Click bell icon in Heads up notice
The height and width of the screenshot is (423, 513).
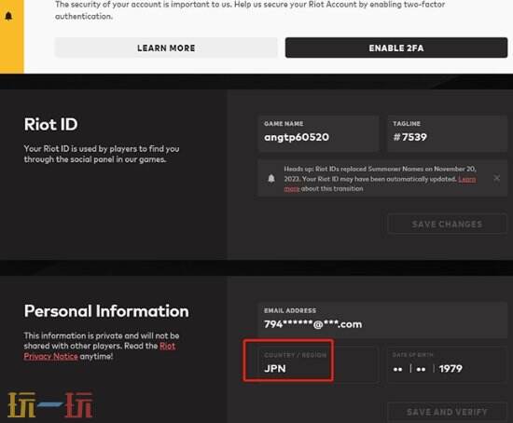pyautogui.click(x=271, y=178)
